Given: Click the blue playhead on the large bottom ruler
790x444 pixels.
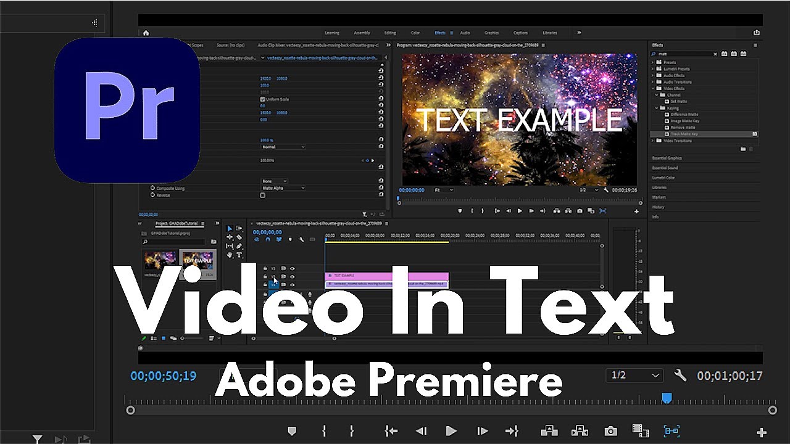Looking at the screenshot, I should pos(667,398).
